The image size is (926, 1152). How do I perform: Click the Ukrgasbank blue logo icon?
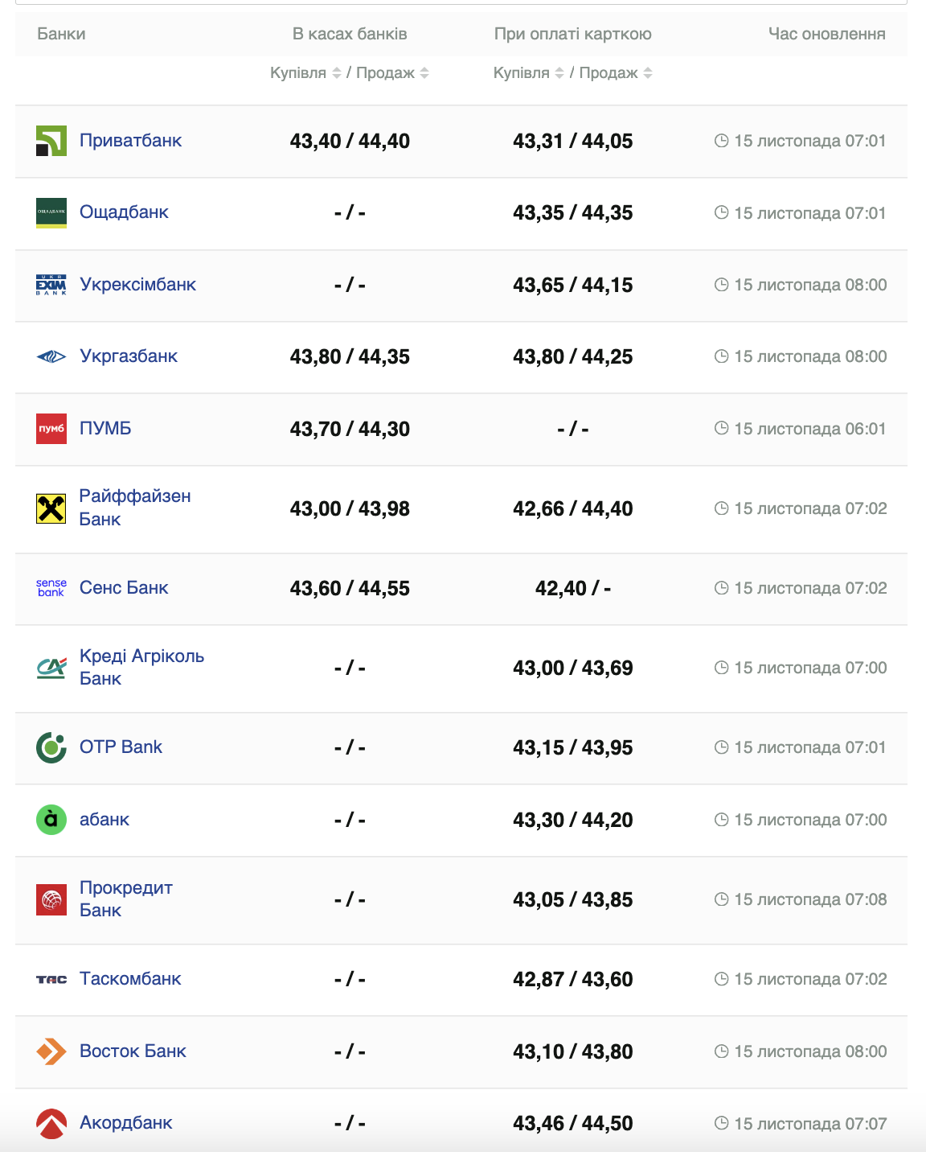click(51, 356)
